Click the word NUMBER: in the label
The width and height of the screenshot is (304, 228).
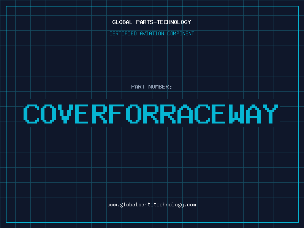tap(160, 87)
